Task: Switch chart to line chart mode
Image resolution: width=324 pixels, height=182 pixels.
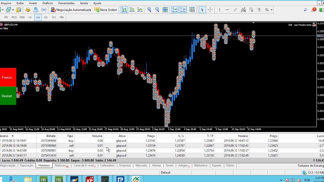Action: coord(140,10)
